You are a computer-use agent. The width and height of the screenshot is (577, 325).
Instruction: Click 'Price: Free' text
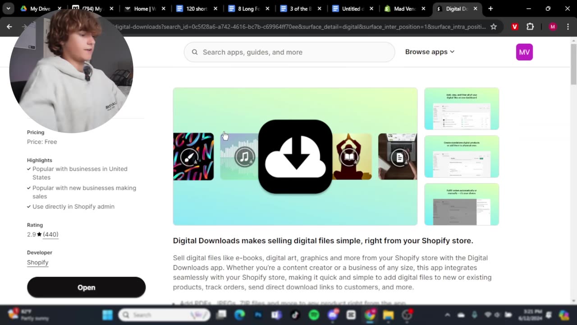(x=42, y=142)
